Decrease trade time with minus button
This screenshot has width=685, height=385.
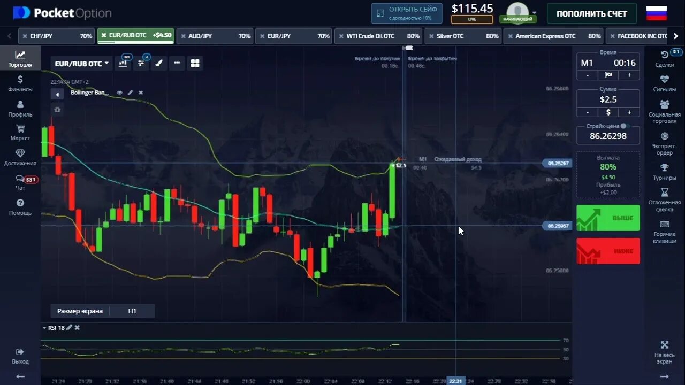(588, 75)
